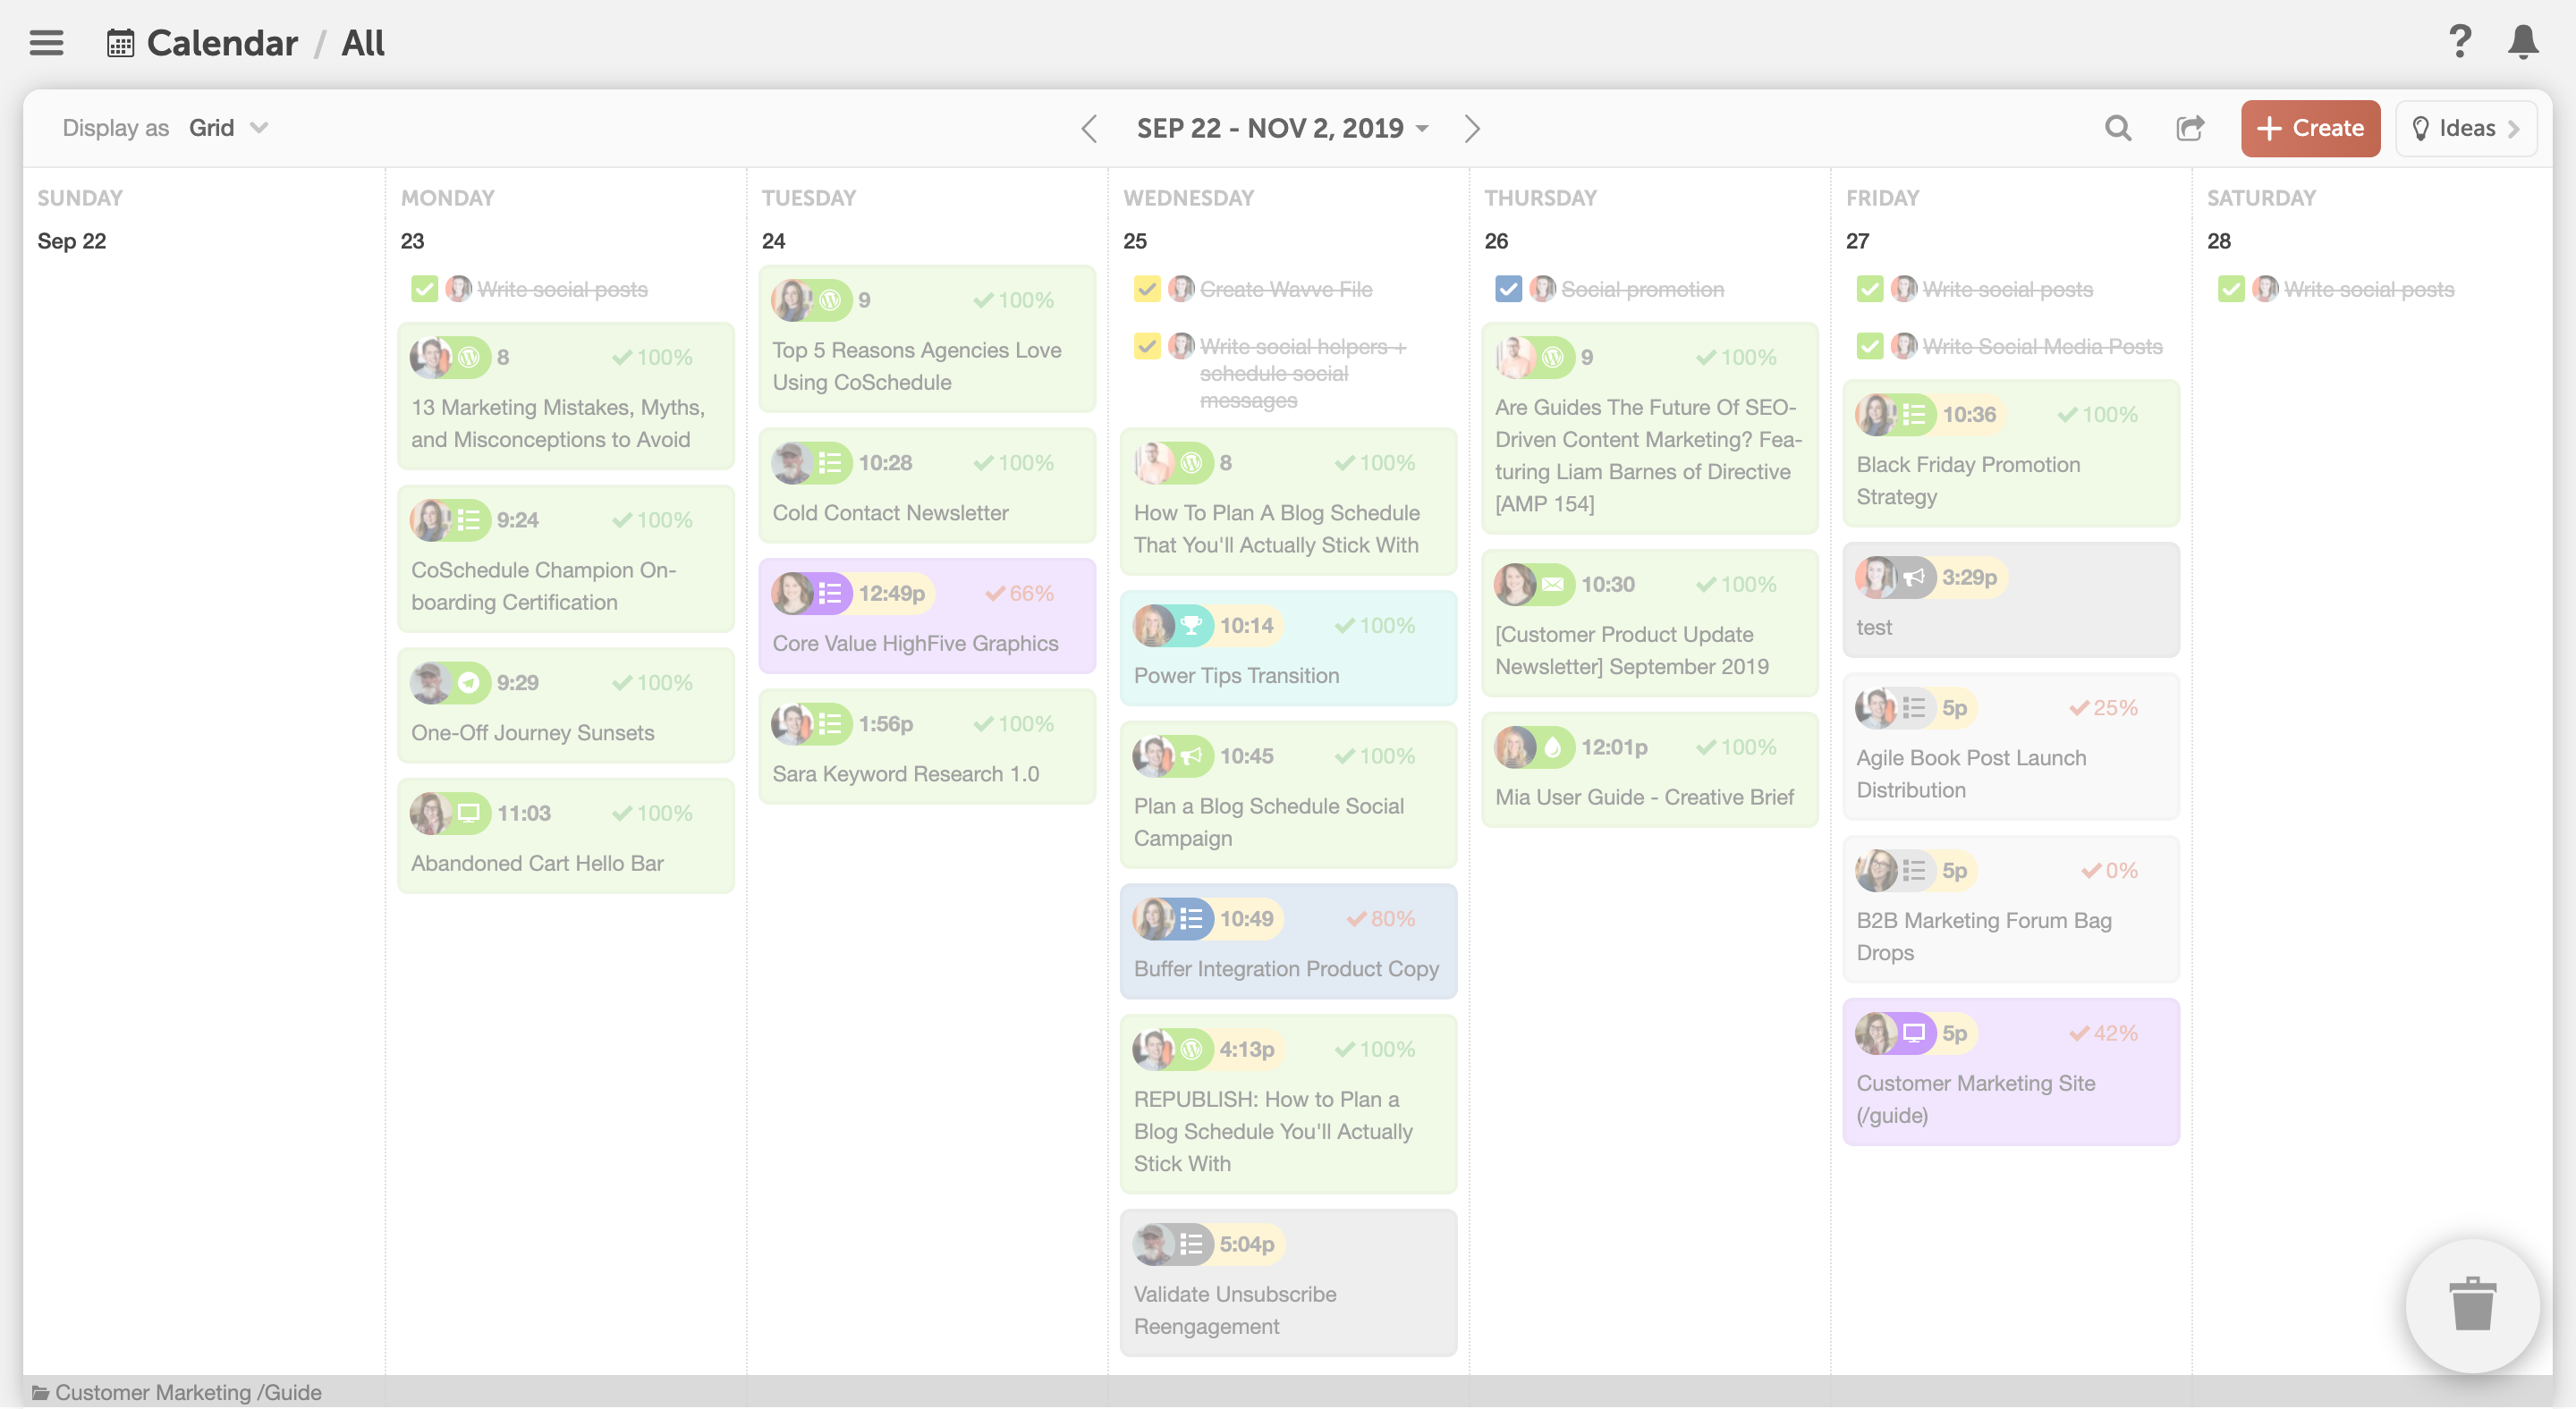
Task: Go to next date range arrow
Action: pos(1471,128)
